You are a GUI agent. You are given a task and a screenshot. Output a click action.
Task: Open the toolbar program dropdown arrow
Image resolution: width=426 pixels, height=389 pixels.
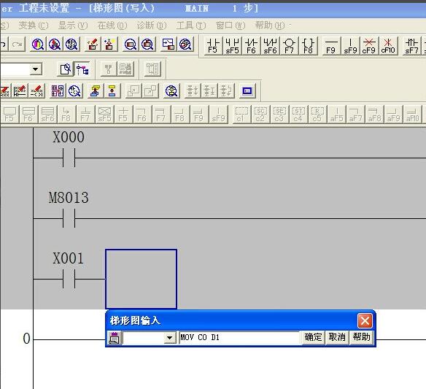click(x=36, y=69)
